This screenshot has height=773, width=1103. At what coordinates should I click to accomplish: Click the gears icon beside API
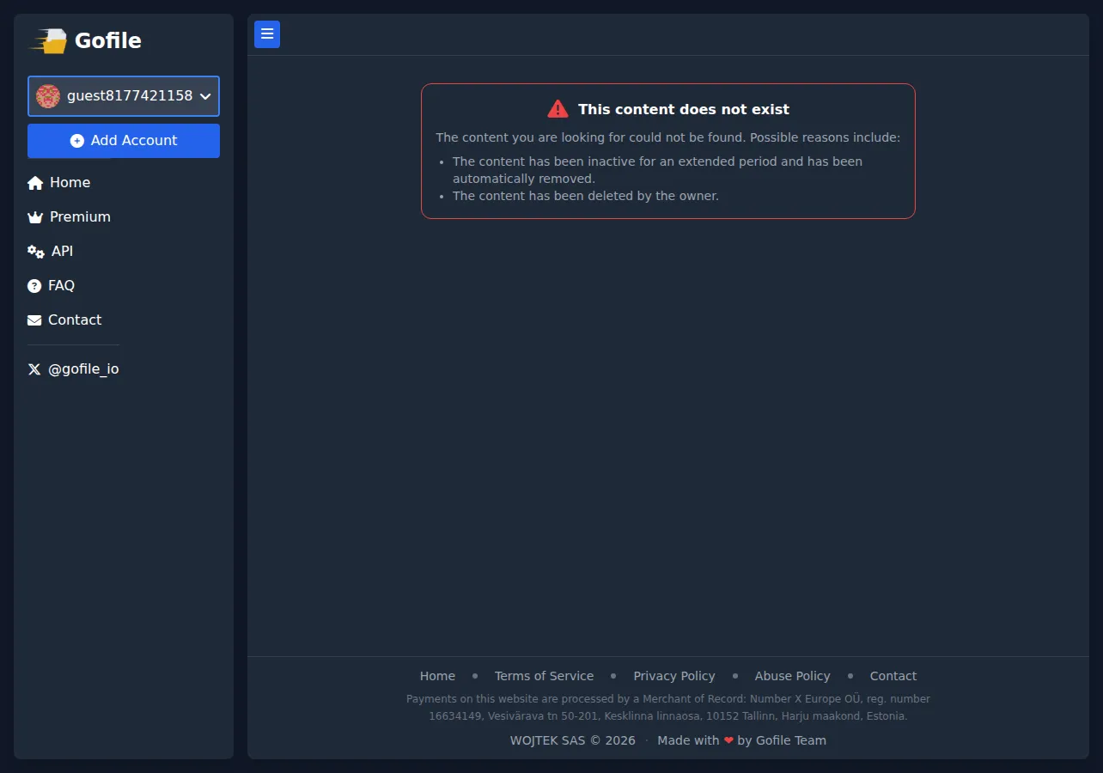pos(36,252)
